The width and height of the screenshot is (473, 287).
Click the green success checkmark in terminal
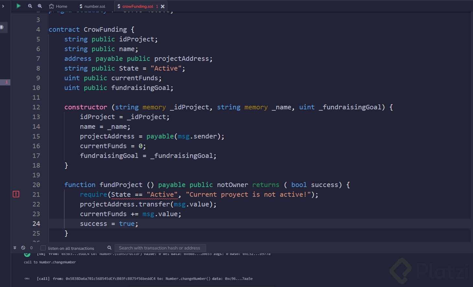tap(27, 254)
